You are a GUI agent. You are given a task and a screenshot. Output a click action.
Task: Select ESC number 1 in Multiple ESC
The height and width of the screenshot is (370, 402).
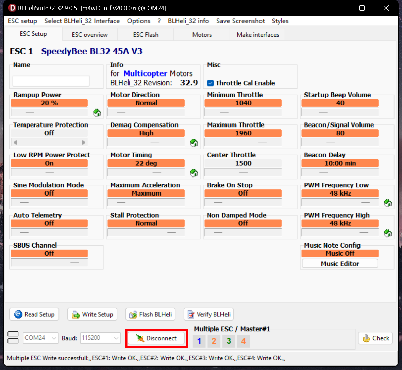pos(199,341)
